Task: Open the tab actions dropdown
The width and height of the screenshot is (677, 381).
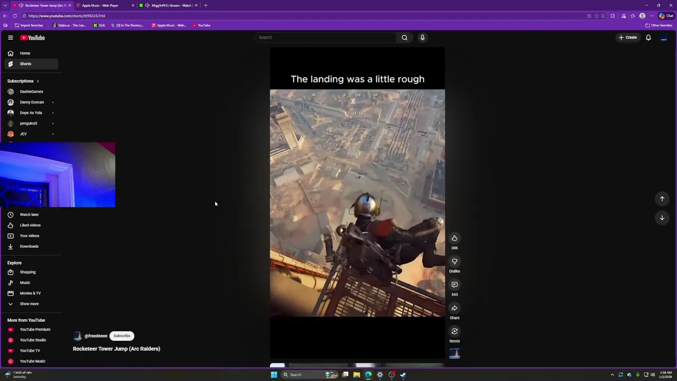Action: coord(5,5)
